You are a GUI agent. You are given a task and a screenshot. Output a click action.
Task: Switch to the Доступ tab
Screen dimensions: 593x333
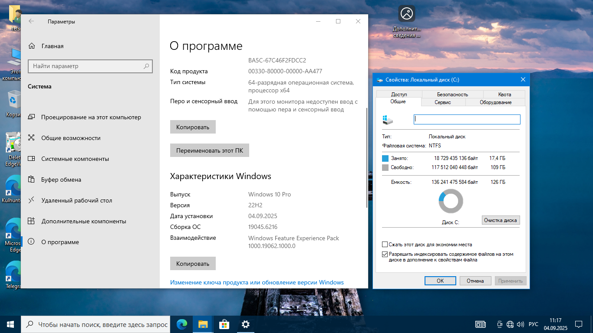pyautogui.click(x=399, y=94)
